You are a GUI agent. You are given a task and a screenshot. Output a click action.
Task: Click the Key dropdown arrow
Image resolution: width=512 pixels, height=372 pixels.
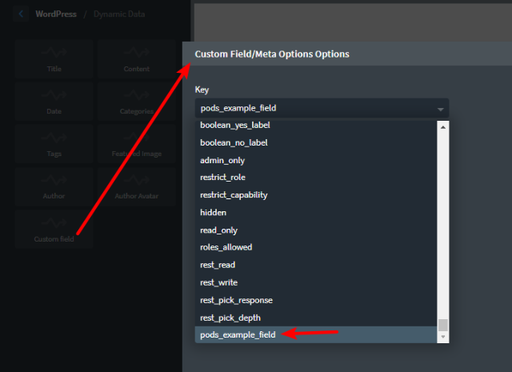(x=440, y=110)
